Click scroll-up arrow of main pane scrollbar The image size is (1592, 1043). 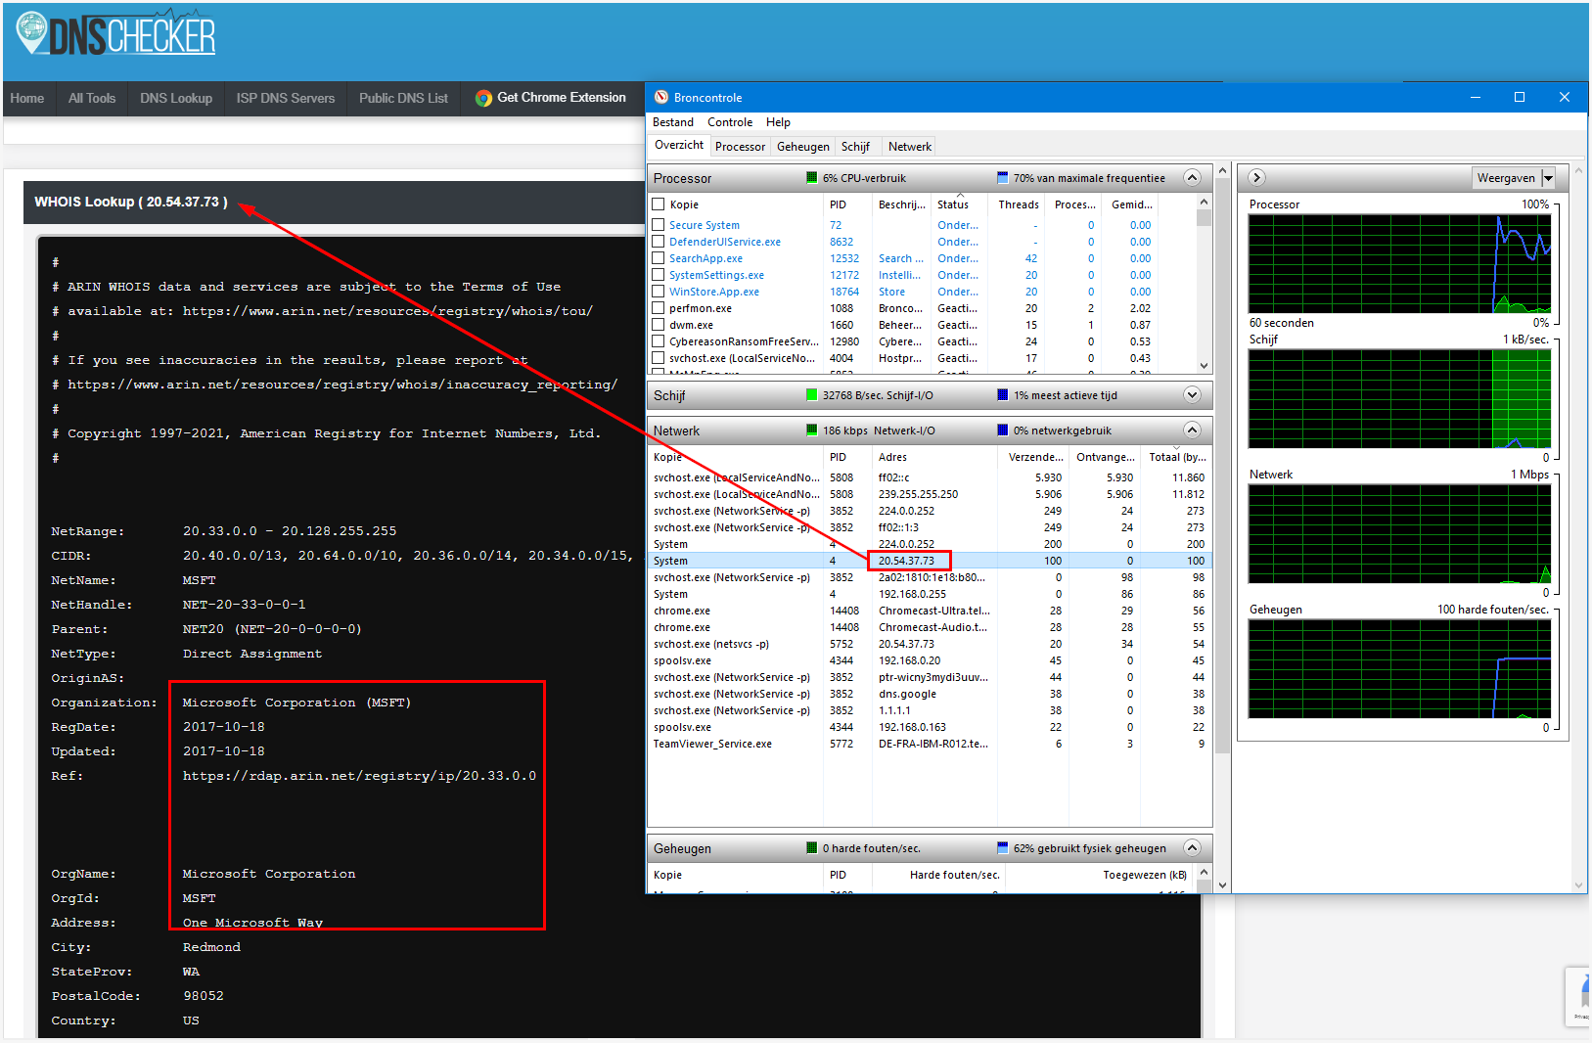[x=1222, y=171]
